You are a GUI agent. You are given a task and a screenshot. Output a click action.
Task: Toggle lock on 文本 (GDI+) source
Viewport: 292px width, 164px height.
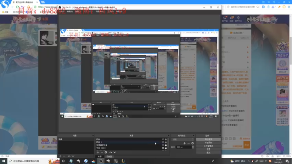point(166,148)
